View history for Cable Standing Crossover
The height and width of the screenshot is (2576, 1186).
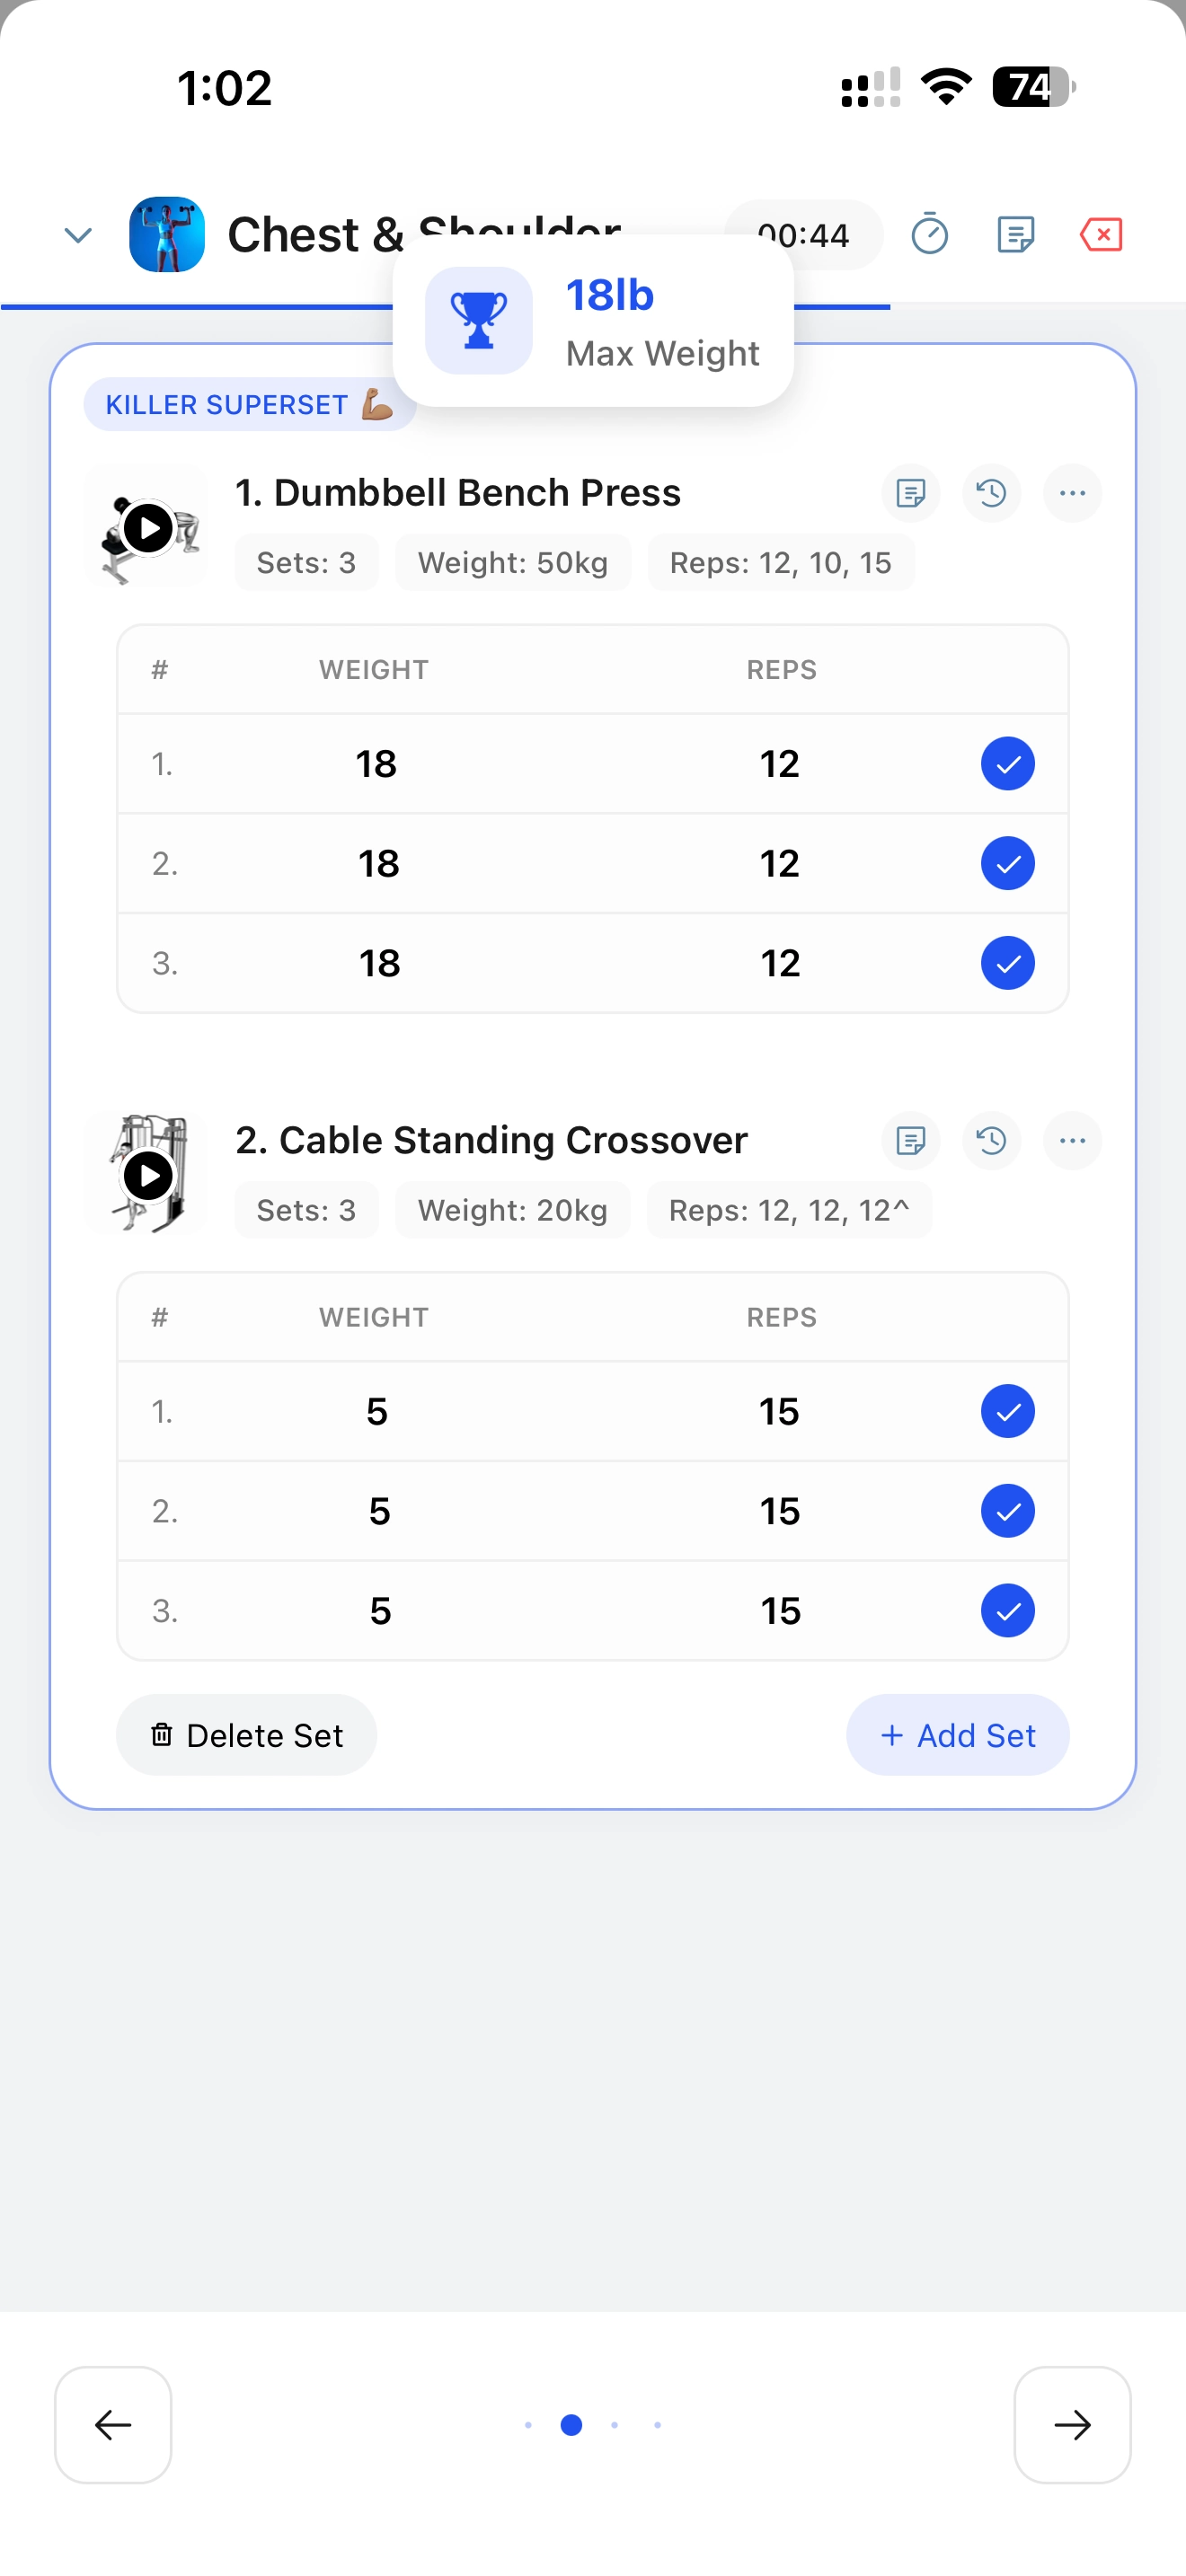pos(991,1141)
